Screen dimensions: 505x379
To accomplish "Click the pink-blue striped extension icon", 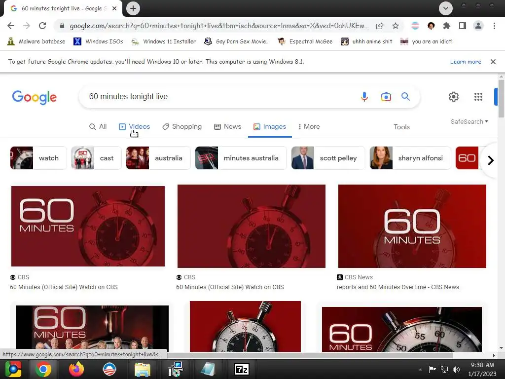I will tap(415, 26).
